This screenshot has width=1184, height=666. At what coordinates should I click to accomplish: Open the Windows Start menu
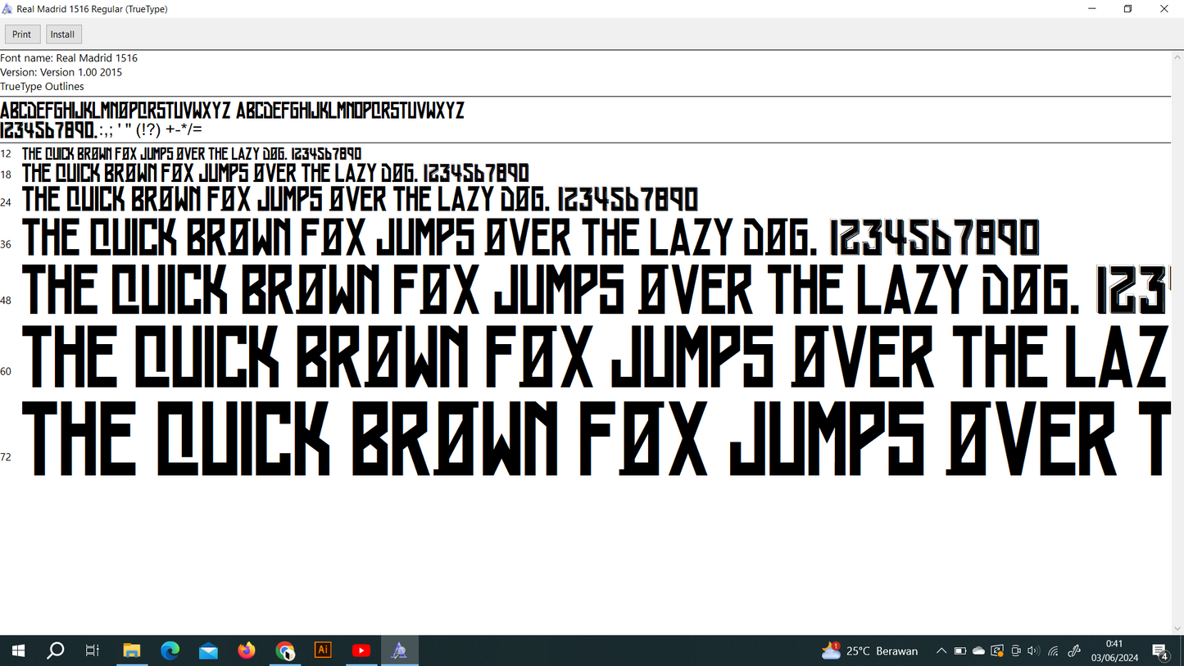(x=18, y=651)
